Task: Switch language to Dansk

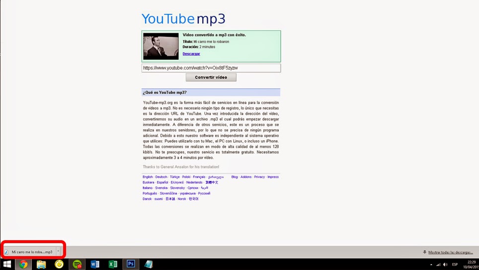Action: pos(147,199)
